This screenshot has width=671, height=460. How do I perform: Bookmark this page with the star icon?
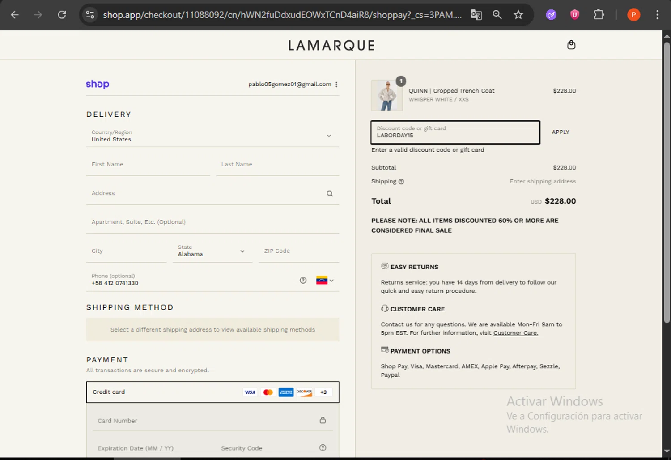[518, 15]
